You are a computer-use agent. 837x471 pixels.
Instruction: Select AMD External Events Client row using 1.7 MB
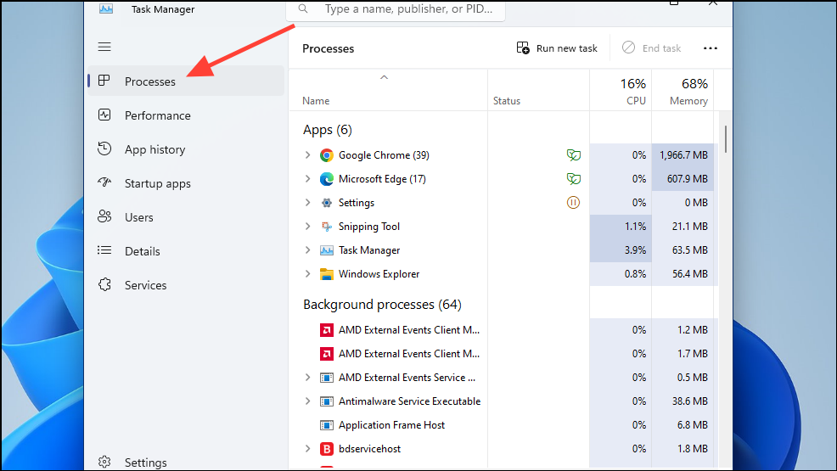pos(503,354)
